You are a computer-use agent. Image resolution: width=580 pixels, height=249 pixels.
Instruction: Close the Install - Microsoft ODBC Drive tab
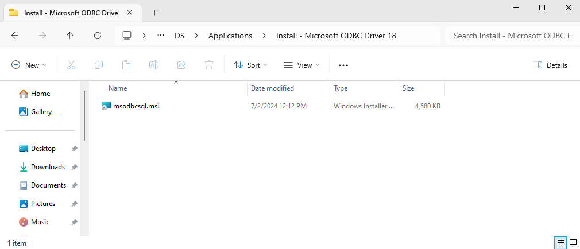(x=129, y=13)
